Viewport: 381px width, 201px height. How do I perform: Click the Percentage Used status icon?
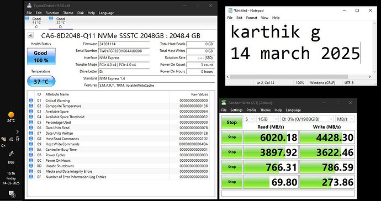click(x=31, y=122)
